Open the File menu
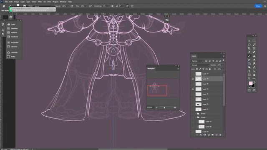The width and height of the screenshot is (267, 150). tap(6, 2)
